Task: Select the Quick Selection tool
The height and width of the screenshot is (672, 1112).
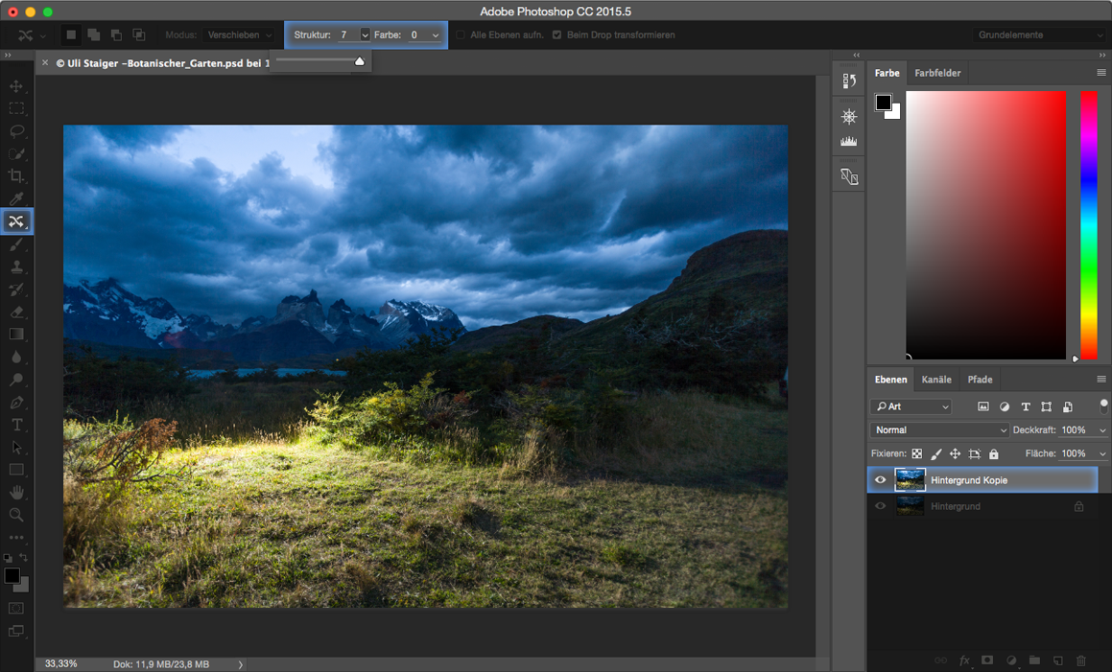Action: coord(15,153)
